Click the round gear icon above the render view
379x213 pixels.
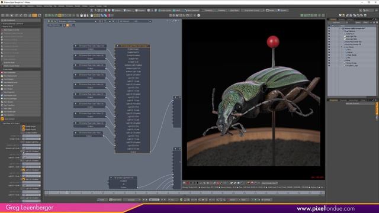(199, 15)
